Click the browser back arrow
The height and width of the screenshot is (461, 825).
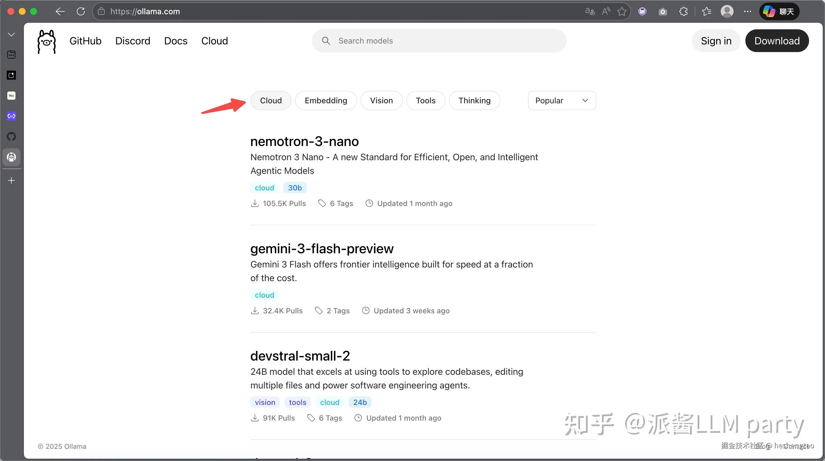pyautogui.click(x=60, y=12)
